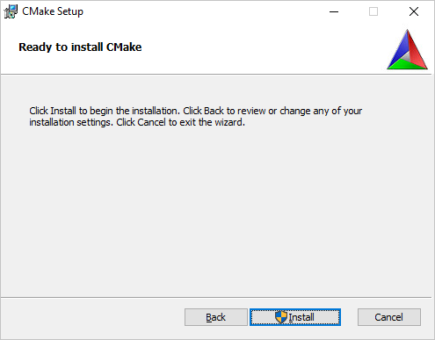
Task: Close the CMake Setup dialog
Action: tap(414, 11)
